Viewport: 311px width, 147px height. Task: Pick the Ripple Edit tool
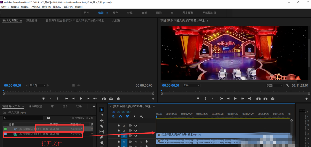coord(102,121)
